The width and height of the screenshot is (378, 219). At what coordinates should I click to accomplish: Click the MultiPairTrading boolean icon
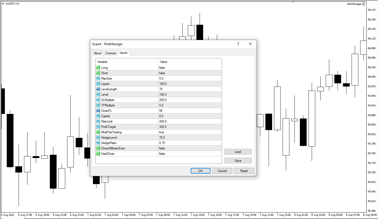98,132
